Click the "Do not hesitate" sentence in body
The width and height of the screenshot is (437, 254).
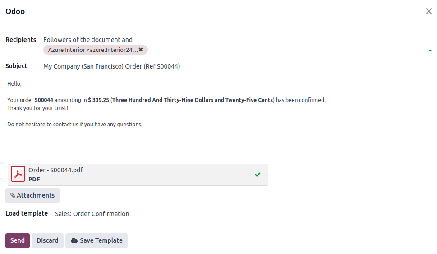(x=75, y=124)
